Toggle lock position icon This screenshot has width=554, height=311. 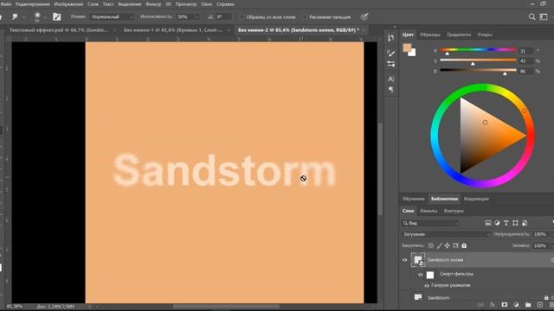(x=448, y=245)
